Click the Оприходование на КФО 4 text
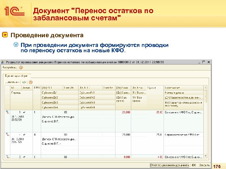 [x=182, y=135]
